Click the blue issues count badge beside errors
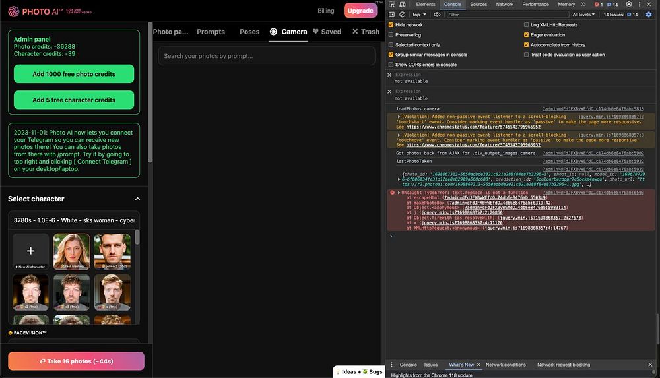Viewport: 660px width, 378px height. click(612, 4)
